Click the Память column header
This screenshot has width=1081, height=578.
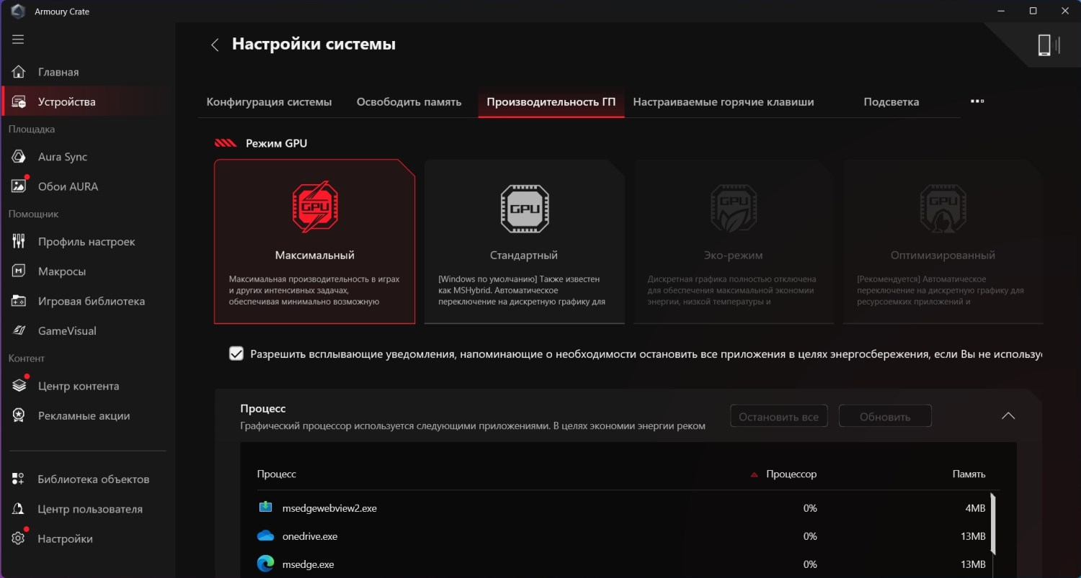pos(969,474)
